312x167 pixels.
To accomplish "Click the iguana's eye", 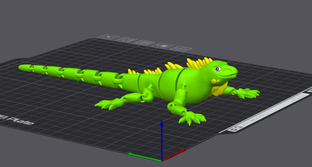I will [x=218, y=69].
